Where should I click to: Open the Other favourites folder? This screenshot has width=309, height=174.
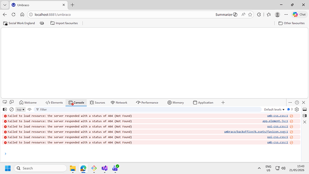292,23
